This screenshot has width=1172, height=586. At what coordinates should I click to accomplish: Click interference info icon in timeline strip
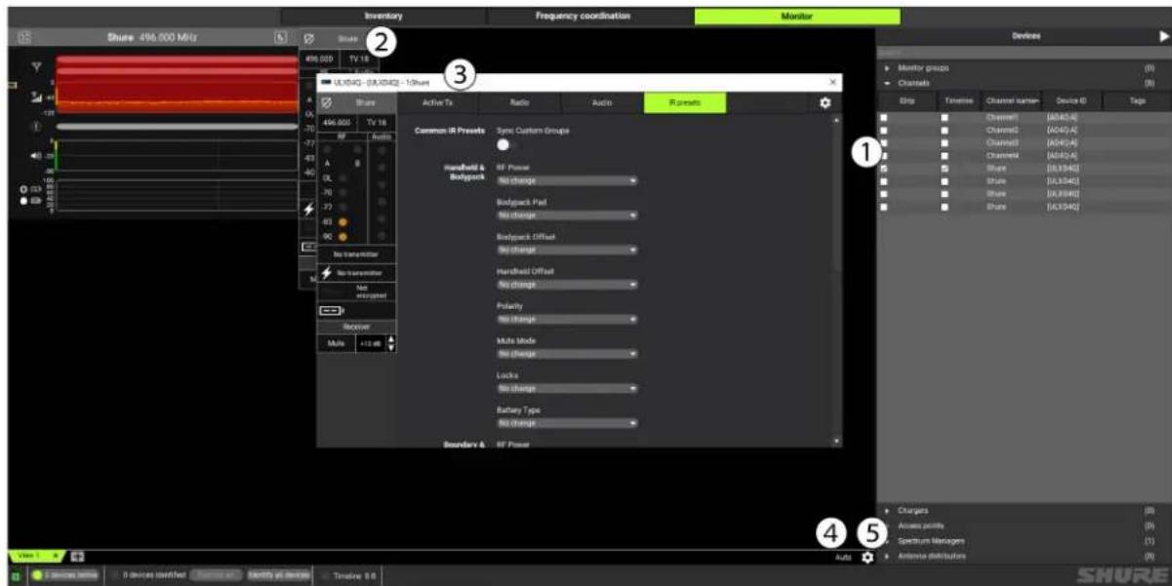pyautogui.click(x=36, y=126)
